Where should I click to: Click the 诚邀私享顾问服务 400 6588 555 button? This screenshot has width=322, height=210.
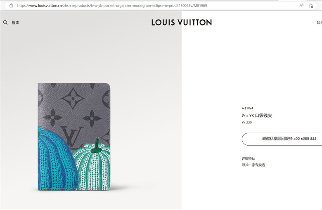(x=282, y=139)
